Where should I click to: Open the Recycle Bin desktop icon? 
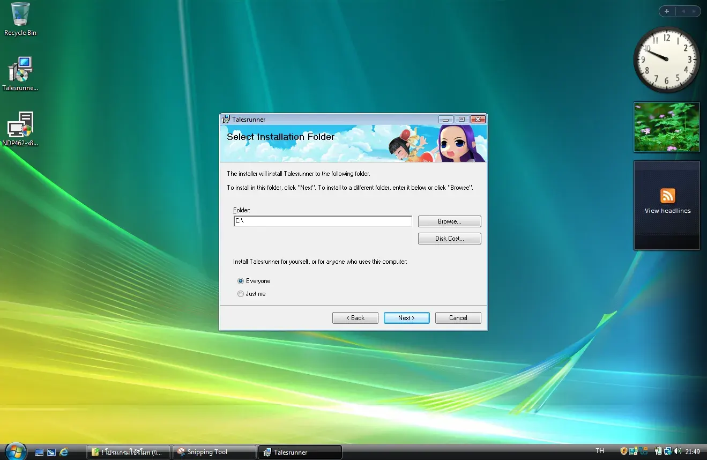pyautogui.click(x=20, y=16)
